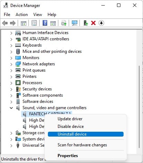Open the Help menu
Viewport: 143px width, 163px height.
(52, 15)
